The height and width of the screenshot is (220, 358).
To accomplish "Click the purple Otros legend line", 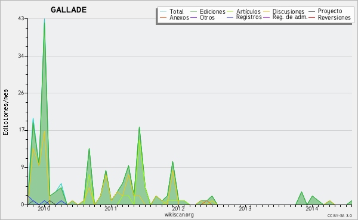I will [x=193, y=17].
